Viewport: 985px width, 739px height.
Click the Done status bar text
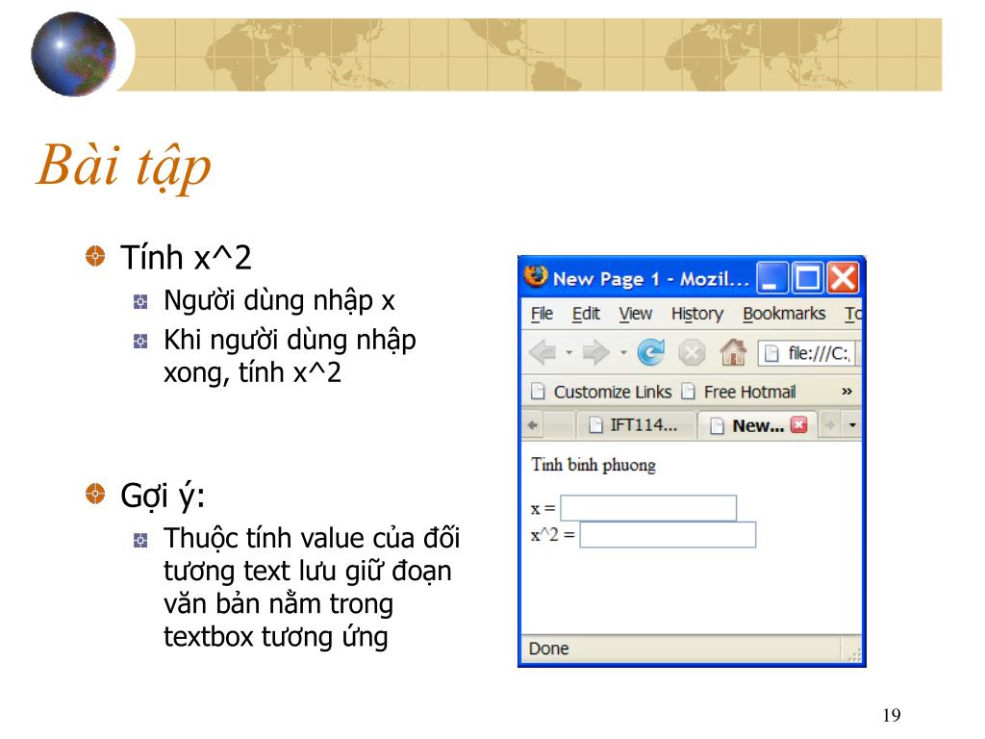point(548,649)
